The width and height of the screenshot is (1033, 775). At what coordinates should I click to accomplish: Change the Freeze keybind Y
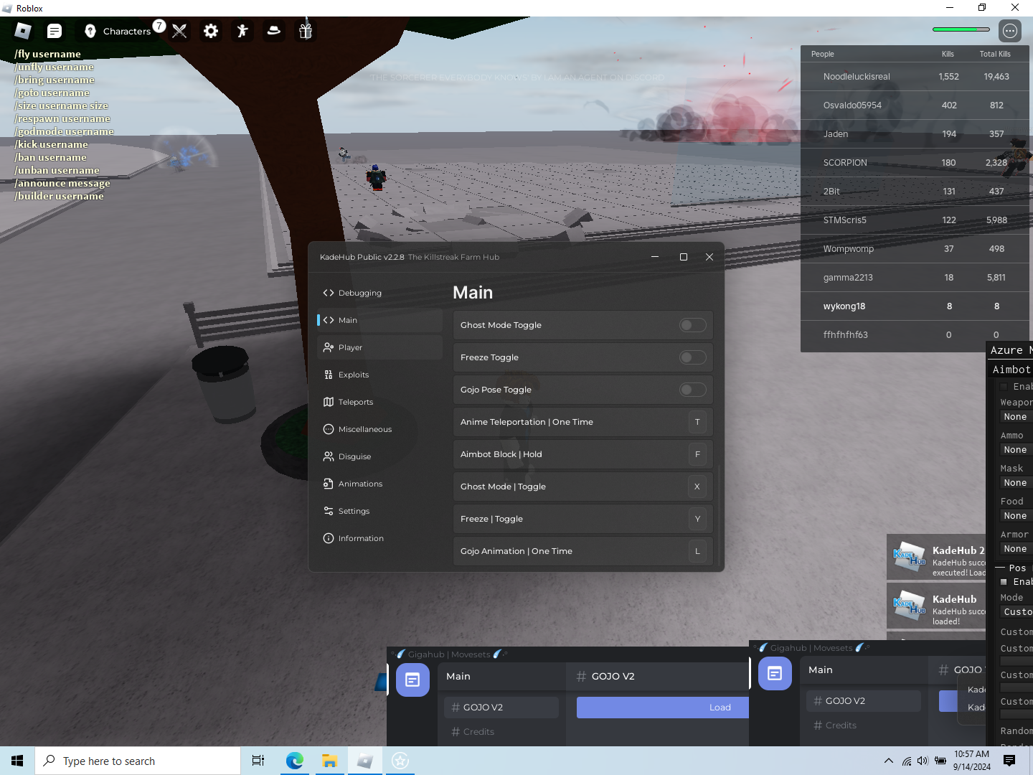(x=697, y=519)
